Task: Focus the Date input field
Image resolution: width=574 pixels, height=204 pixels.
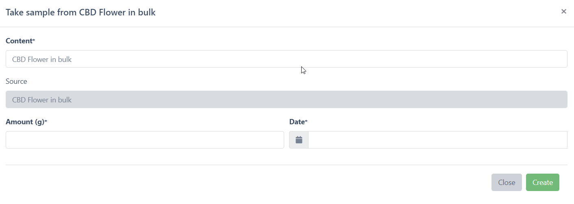Action: point(437,140)
